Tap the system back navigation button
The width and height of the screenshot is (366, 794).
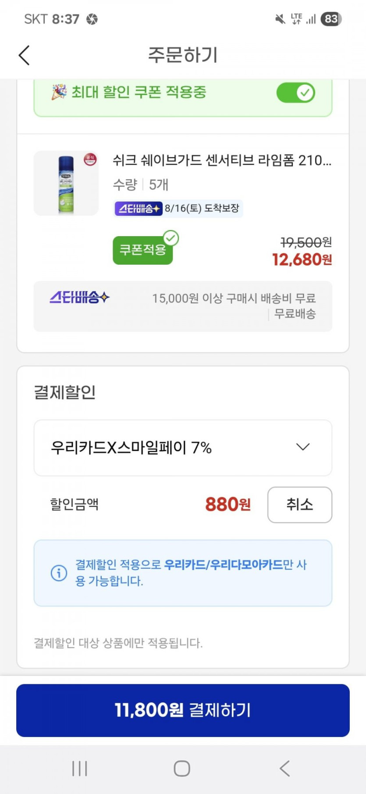[x=285, y=769]
